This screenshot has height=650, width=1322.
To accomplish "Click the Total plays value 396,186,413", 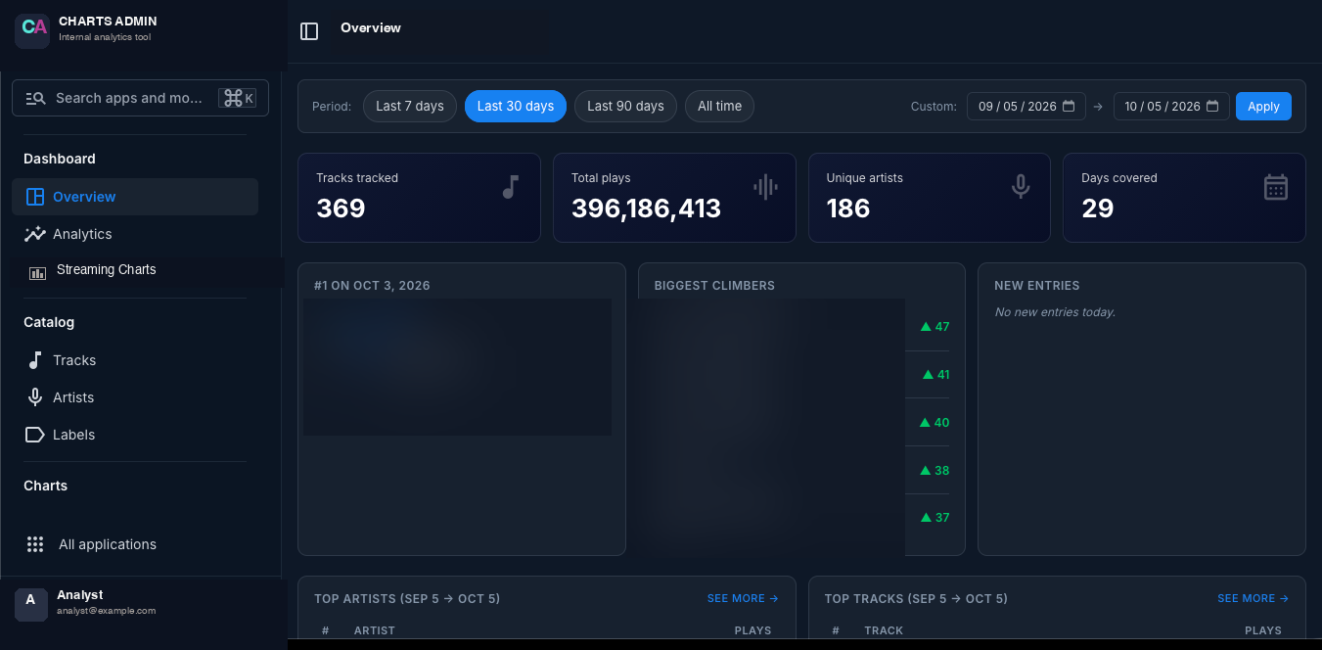I will 646,209.
